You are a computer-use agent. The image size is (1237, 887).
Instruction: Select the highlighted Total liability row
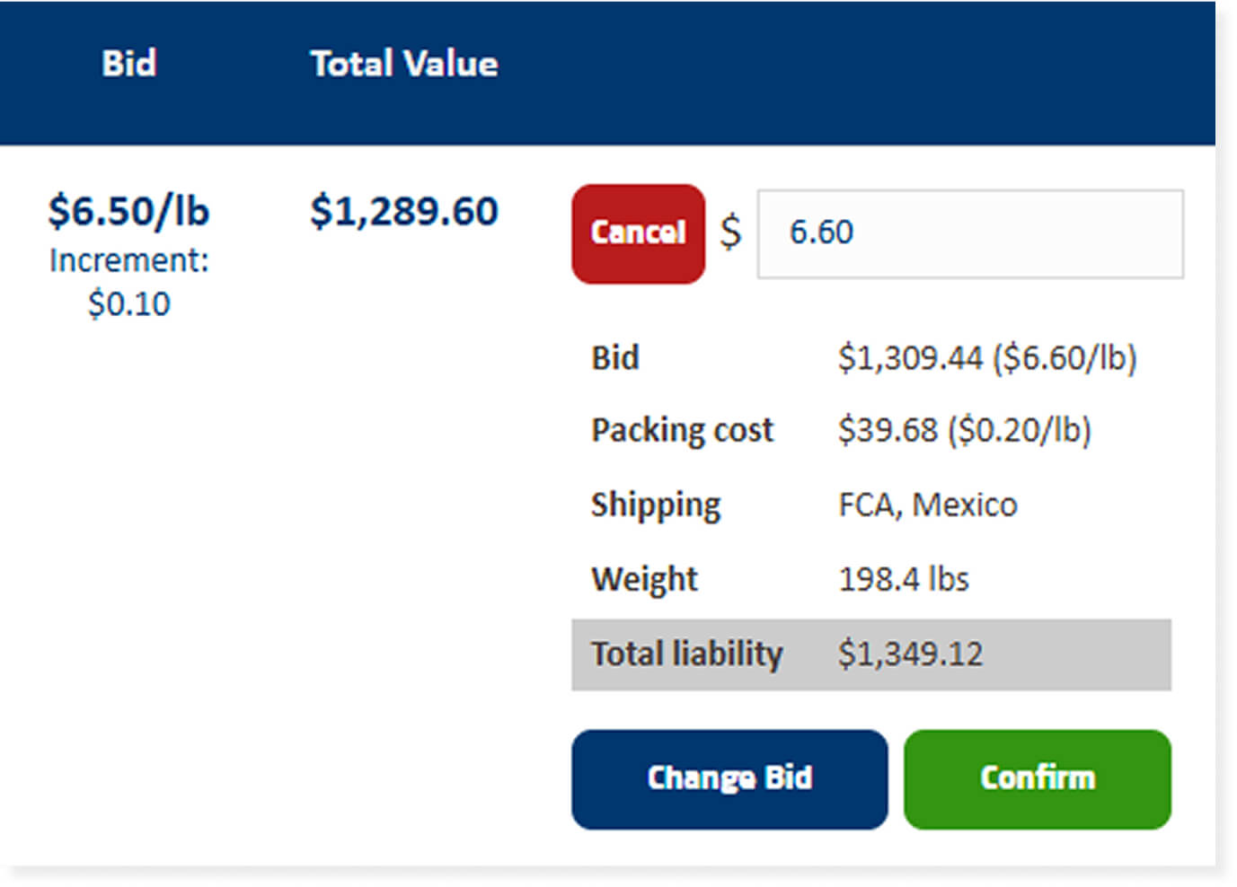[871, 654]
